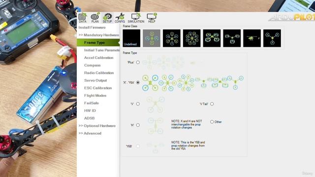Open FailSafe page

pos(92,103)
